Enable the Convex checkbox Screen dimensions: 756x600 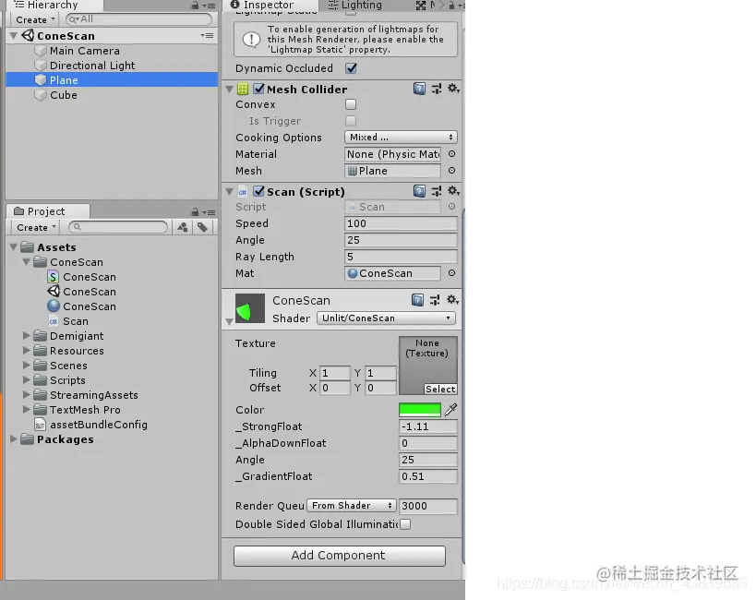click(351, 104)
